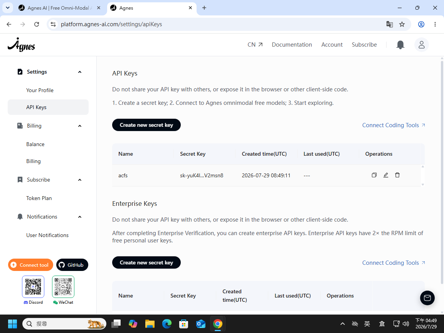Image resolution: width=444 pixels, height=333 pixels.
Task: Open the Windows Start menu
Action: 12,324
